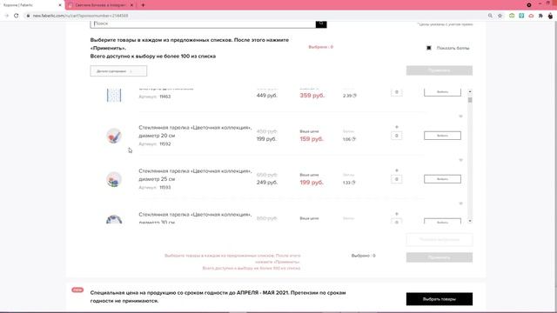Click the 159 руб. price

pos(312,139)
